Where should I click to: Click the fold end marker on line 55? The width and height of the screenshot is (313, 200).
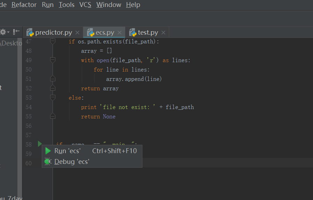53,116
